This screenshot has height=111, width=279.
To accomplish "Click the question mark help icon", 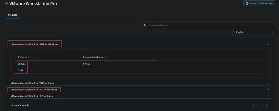I will [x=247, y=3].
